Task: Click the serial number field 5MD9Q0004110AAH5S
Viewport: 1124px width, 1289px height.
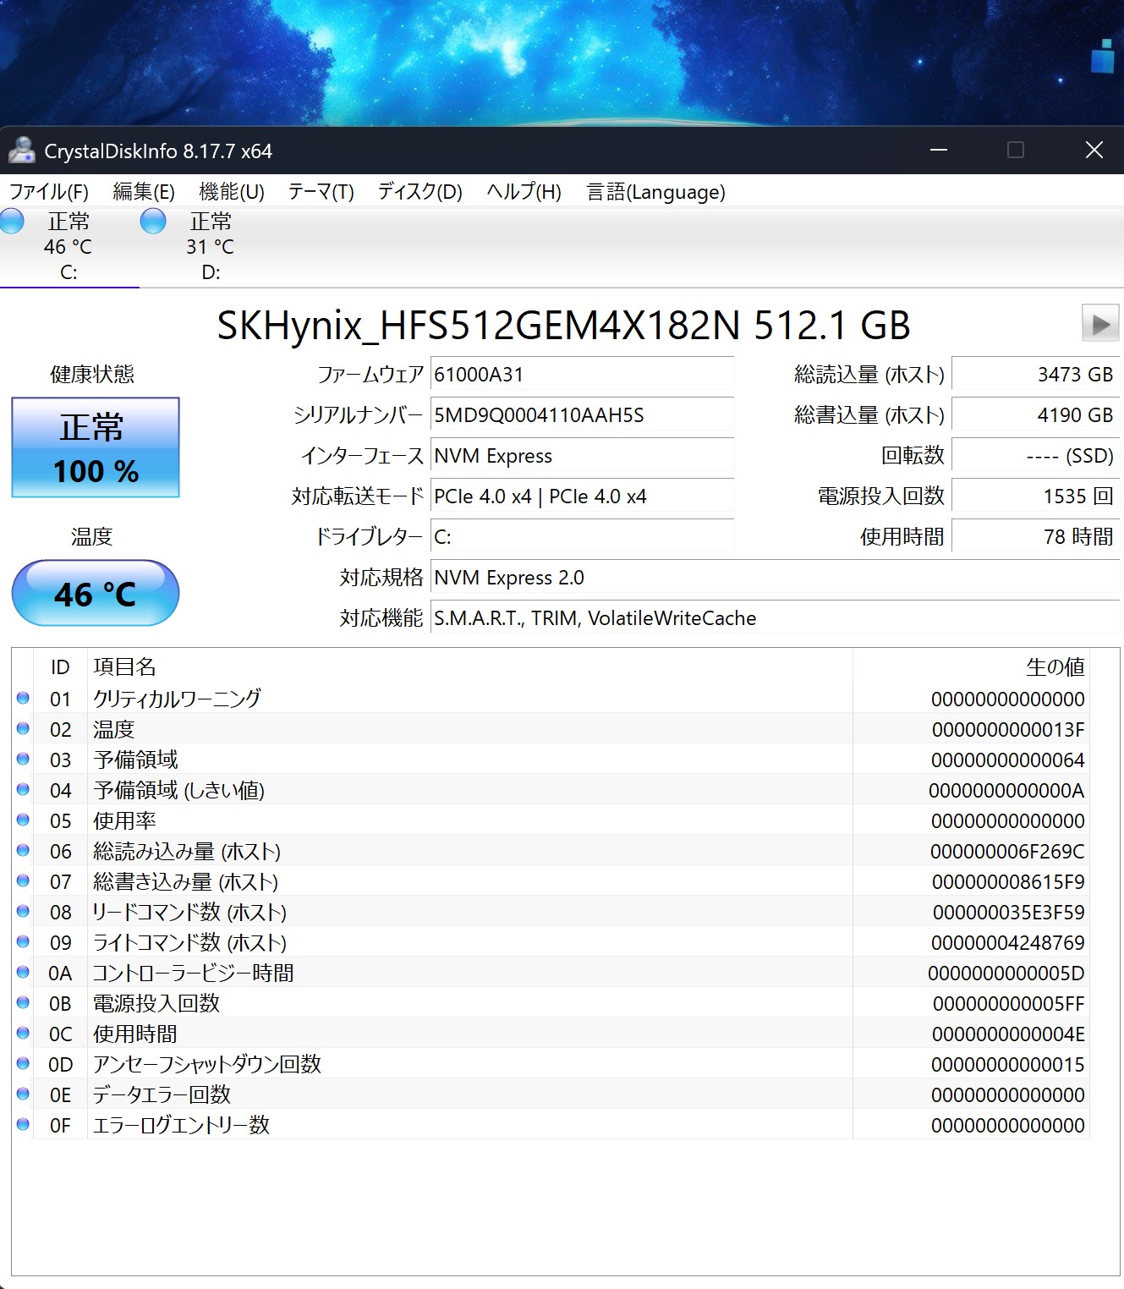Action: pos(582,414)
